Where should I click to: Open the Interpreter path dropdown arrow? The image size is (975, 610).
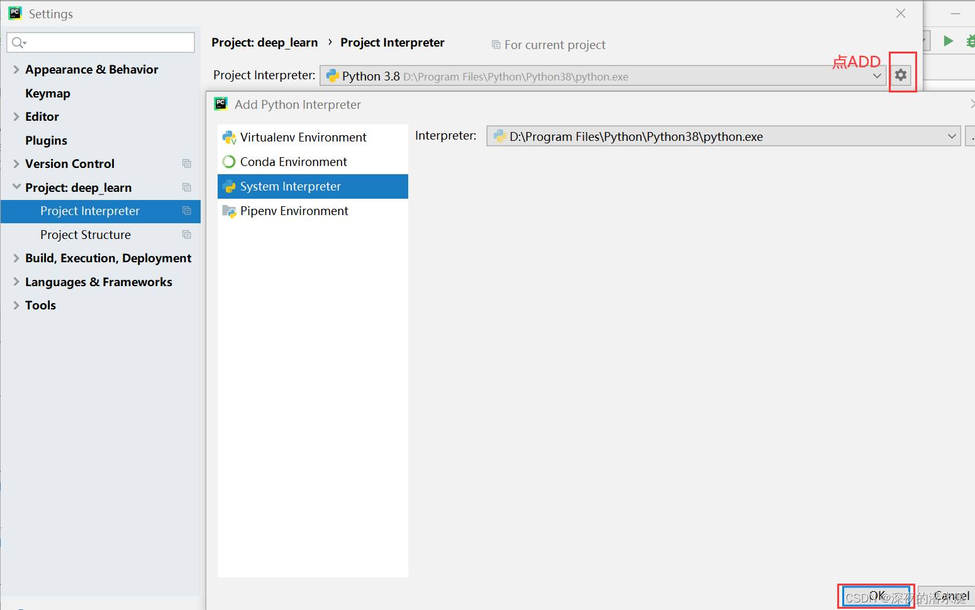pyautogui.click(x=952, y=136)
